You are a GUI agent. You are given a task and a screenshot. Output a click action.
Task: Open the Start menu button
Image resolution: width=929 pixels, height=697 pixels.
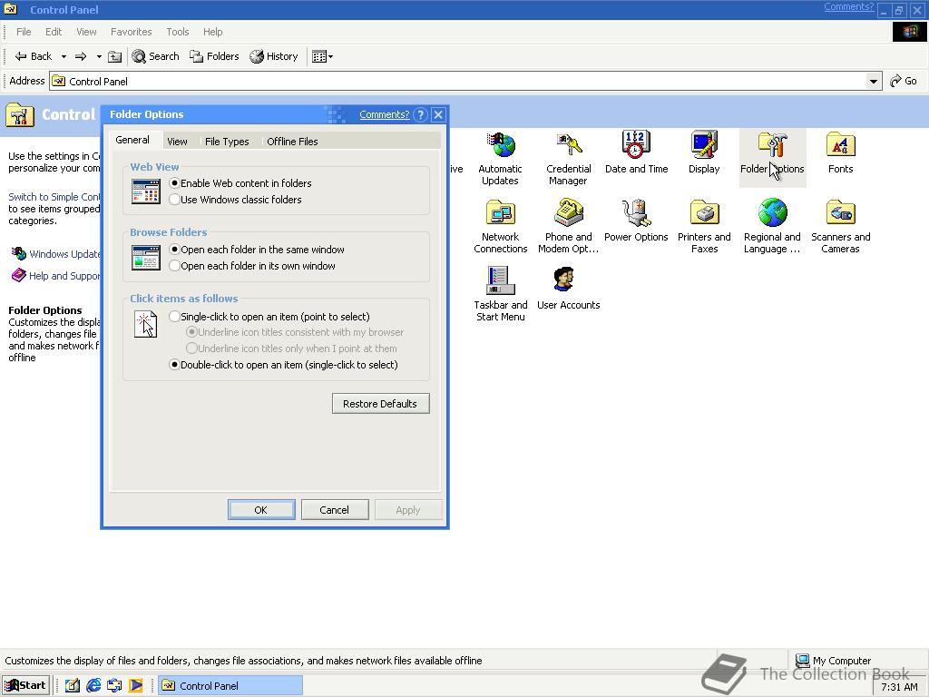click(25, 686)
